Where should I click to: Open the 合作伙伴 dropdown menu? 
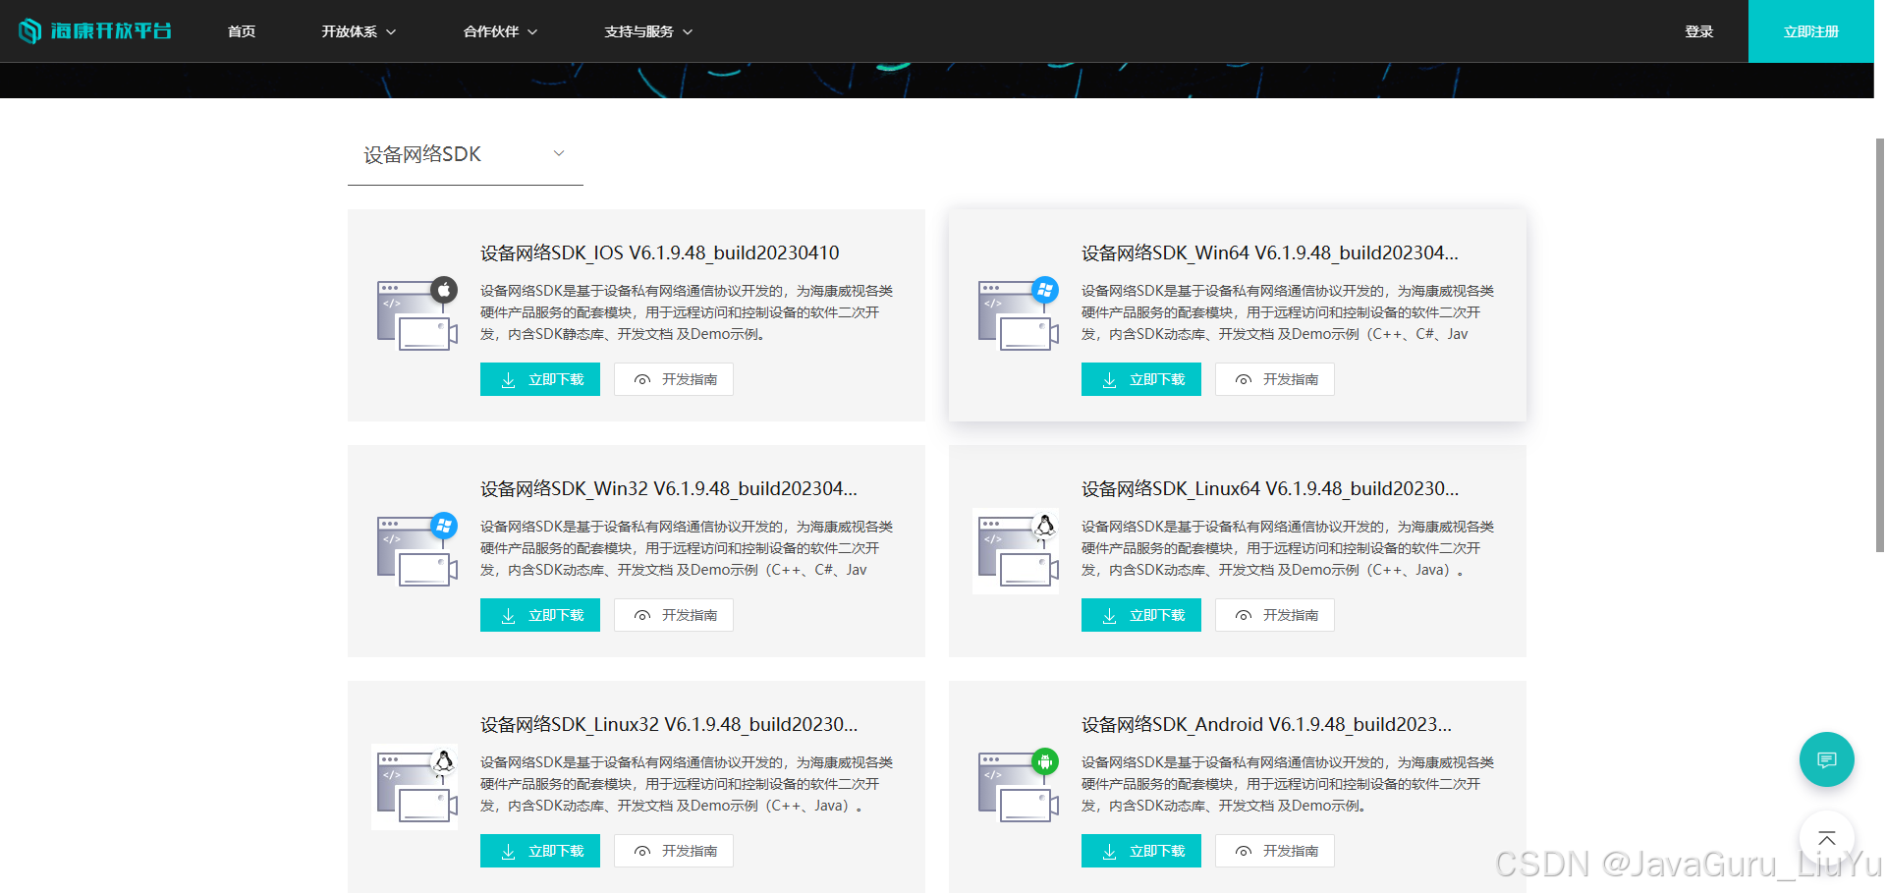501,31
